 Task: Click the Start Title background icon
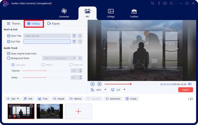(80, 36)
